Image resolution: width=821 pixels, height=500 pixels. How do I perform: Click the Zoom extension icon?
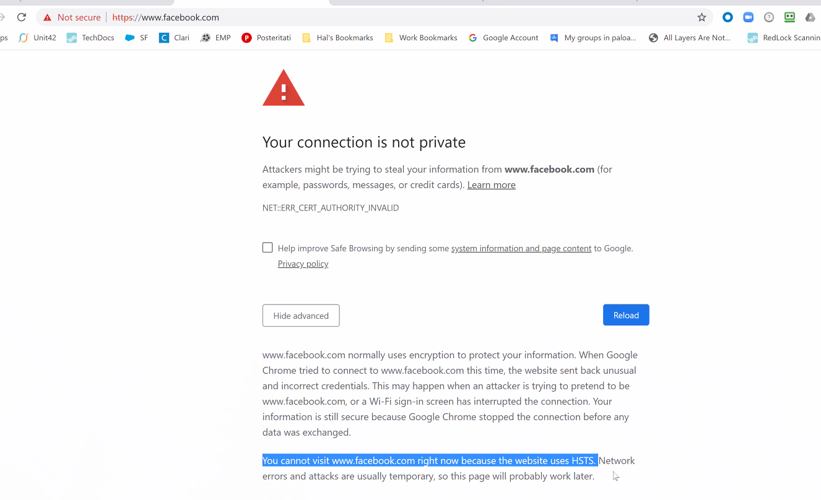(x=748, y=17)
